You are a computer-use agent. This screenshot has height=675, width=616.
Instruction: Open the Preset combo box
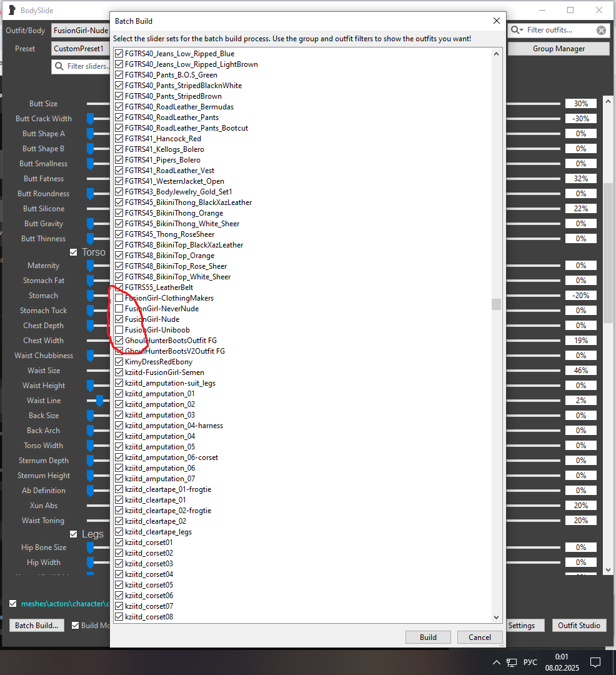click(x=80, y=48)
